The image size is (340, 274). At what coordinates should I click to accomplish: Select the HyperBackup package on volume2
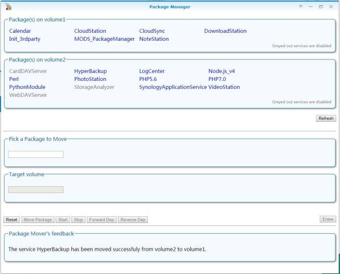[x=91, y=71]
